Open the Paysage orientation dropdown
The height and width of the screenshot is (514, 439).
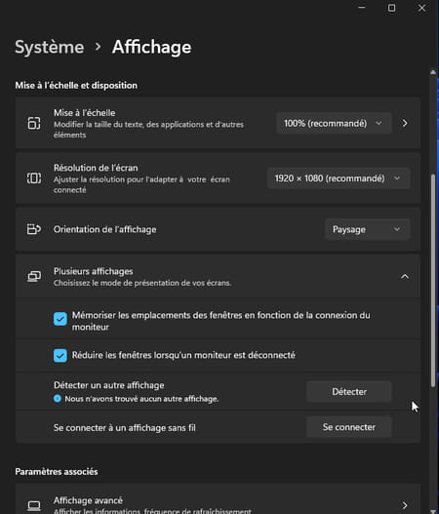pos(367,229)
